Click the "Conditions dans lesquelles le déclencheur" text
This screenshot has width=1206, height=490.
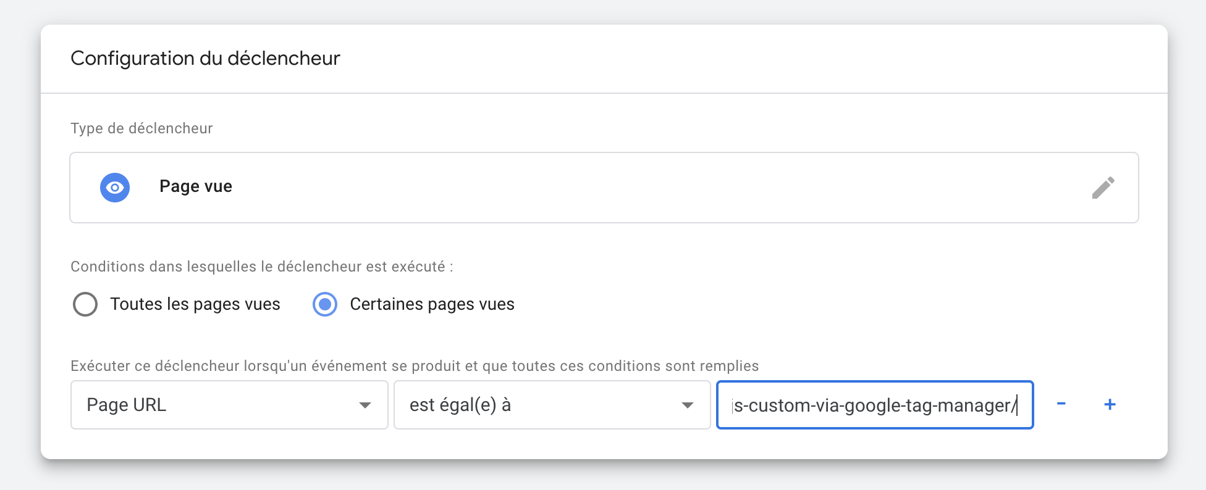[x=261, y=267]
